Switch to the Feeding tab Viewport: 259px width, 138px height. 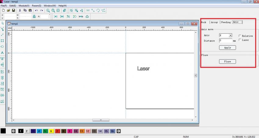(x=226, y=22)
